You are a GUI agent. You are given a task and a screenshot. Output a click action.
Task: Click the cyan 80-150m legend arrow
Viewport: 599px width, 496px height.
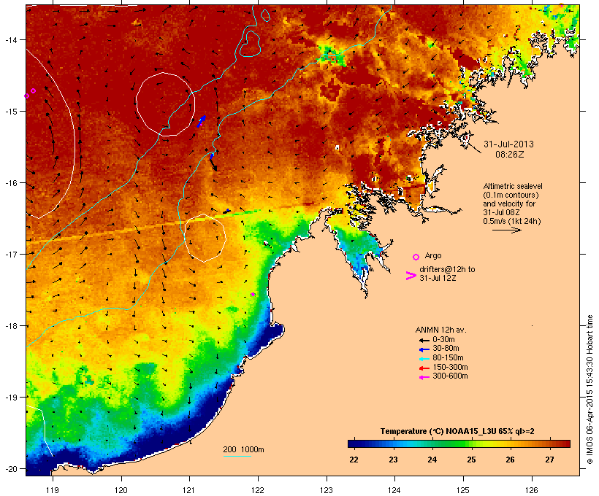coord(424,359)
